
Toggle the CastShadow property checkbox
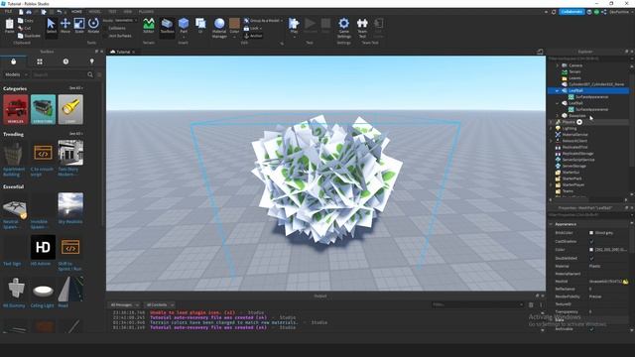[x=591, y=241]
